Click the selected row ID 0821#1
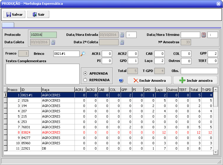223x165 pixels. [x=31, y=95]
